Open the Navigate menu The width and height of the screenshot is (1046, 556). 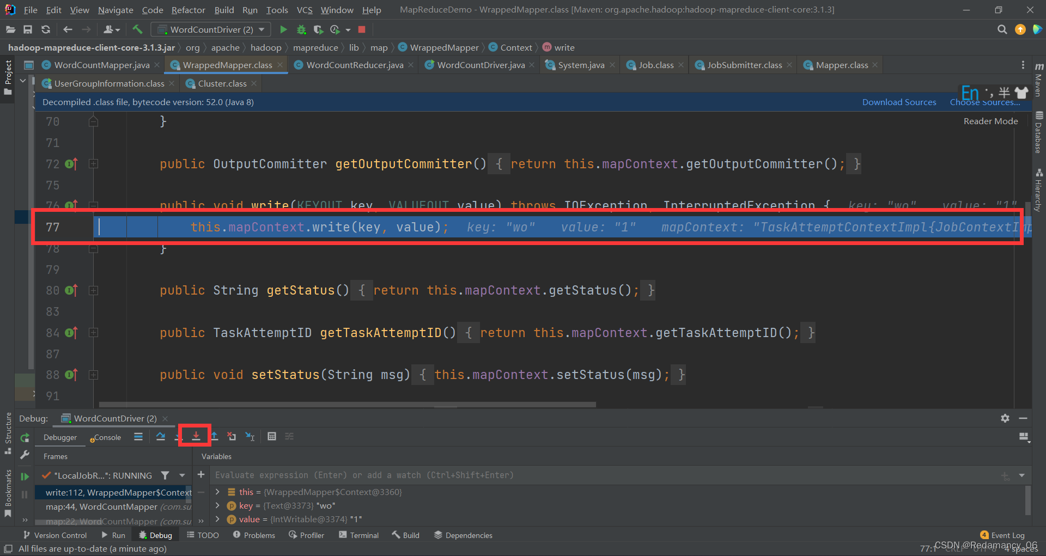point(115,10)
